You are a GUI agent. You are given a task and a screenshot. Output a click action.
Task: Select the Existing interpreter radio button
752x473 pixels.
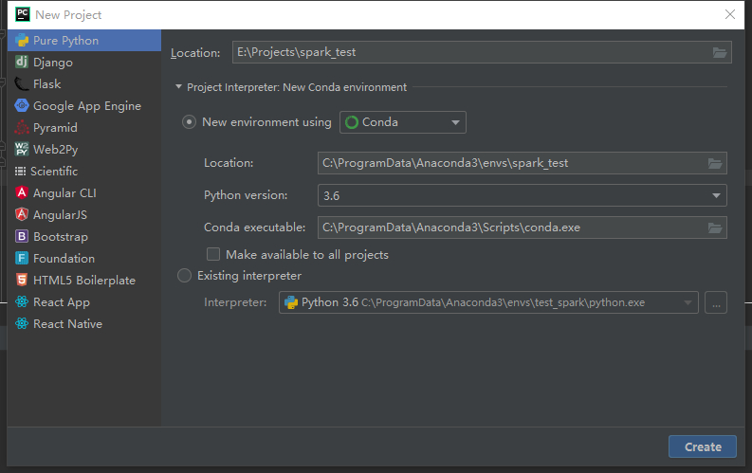tap(184, 276)
